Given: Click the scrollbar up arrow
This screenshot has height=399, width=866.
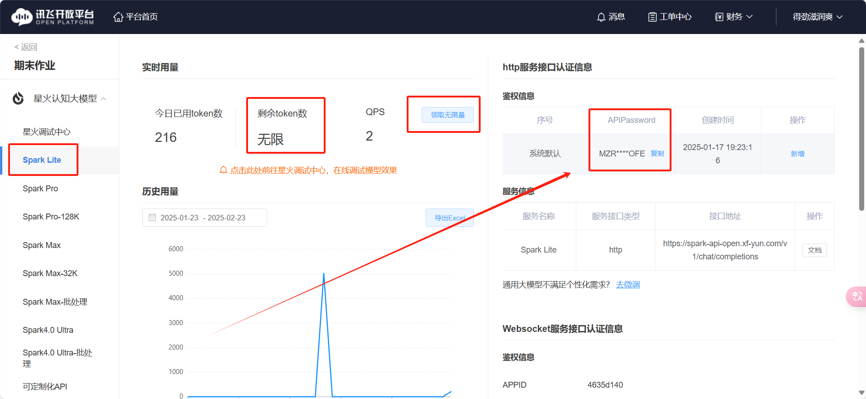Looking at the screenshot, I should click(x=861, y=41).
